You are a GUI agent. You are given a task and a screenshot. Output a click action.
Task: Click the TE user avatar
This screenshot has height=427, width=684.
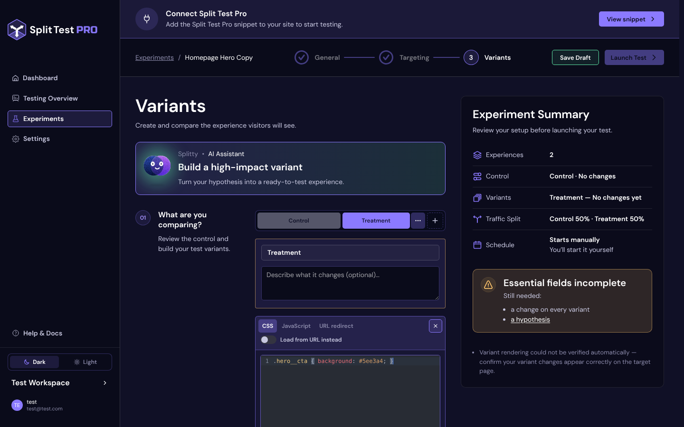[17, 405]
